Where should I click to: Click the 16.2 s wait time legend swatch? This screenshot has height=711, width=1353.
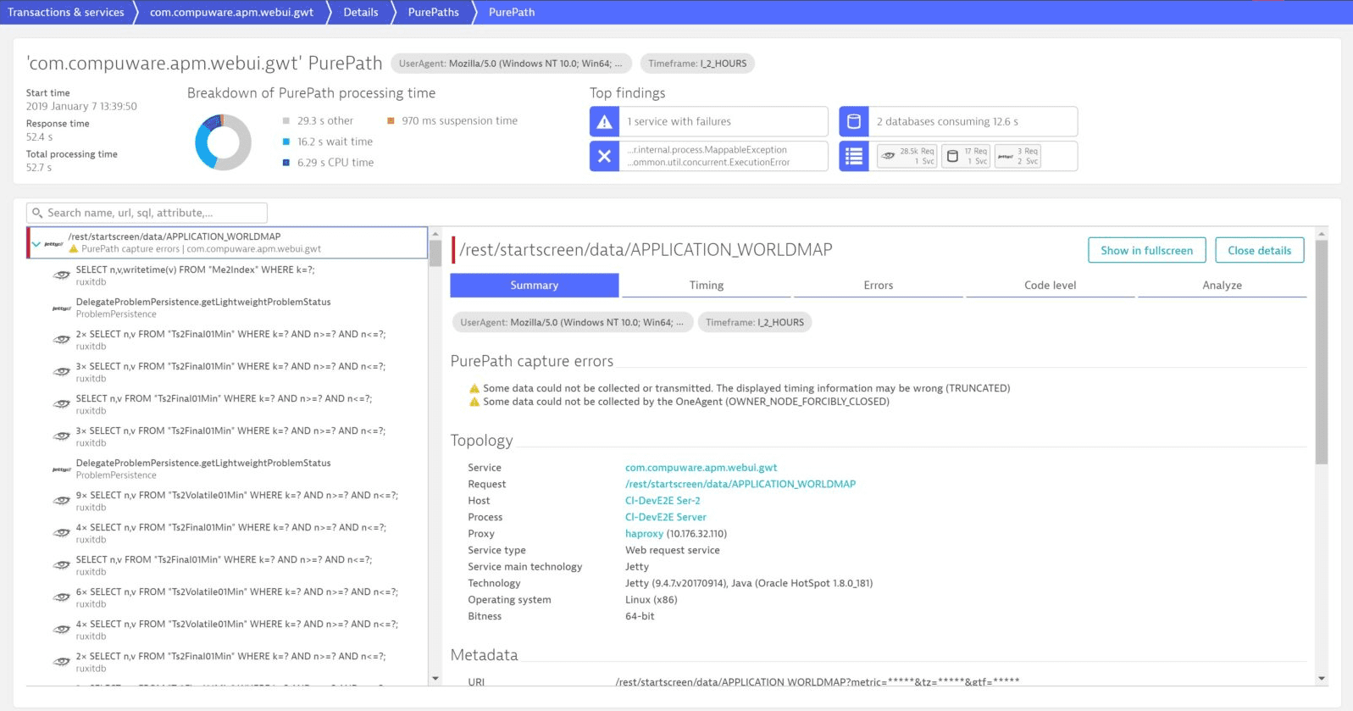286,142
